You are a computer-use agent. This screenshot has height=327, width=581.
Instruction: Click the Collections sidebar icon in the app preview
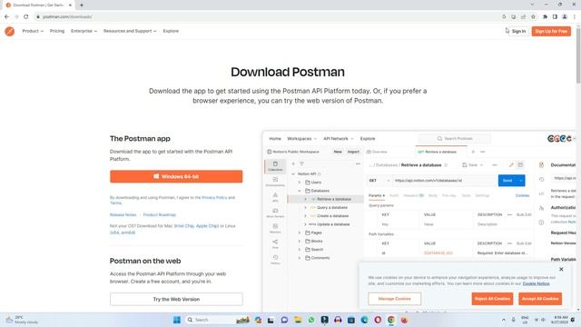pos(275,166)
